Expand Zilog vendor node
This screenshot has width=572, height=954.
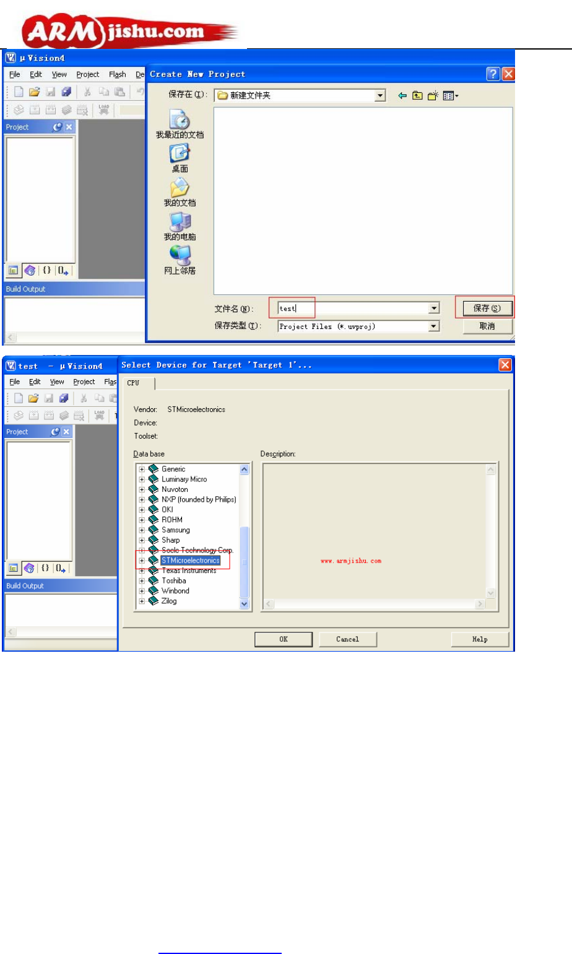[x=142, y=601]
